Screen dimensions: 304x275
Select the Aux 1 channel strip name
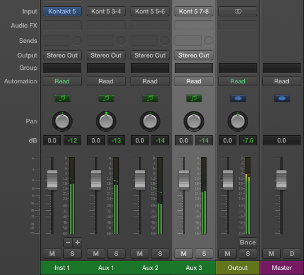[106, 268]
